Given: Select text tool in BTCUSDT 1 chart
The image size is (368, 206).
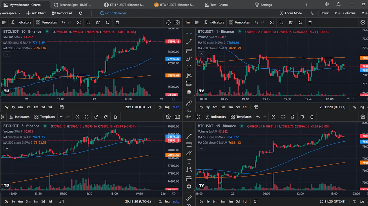Looking at the screenshot, I should coord(189,67).
